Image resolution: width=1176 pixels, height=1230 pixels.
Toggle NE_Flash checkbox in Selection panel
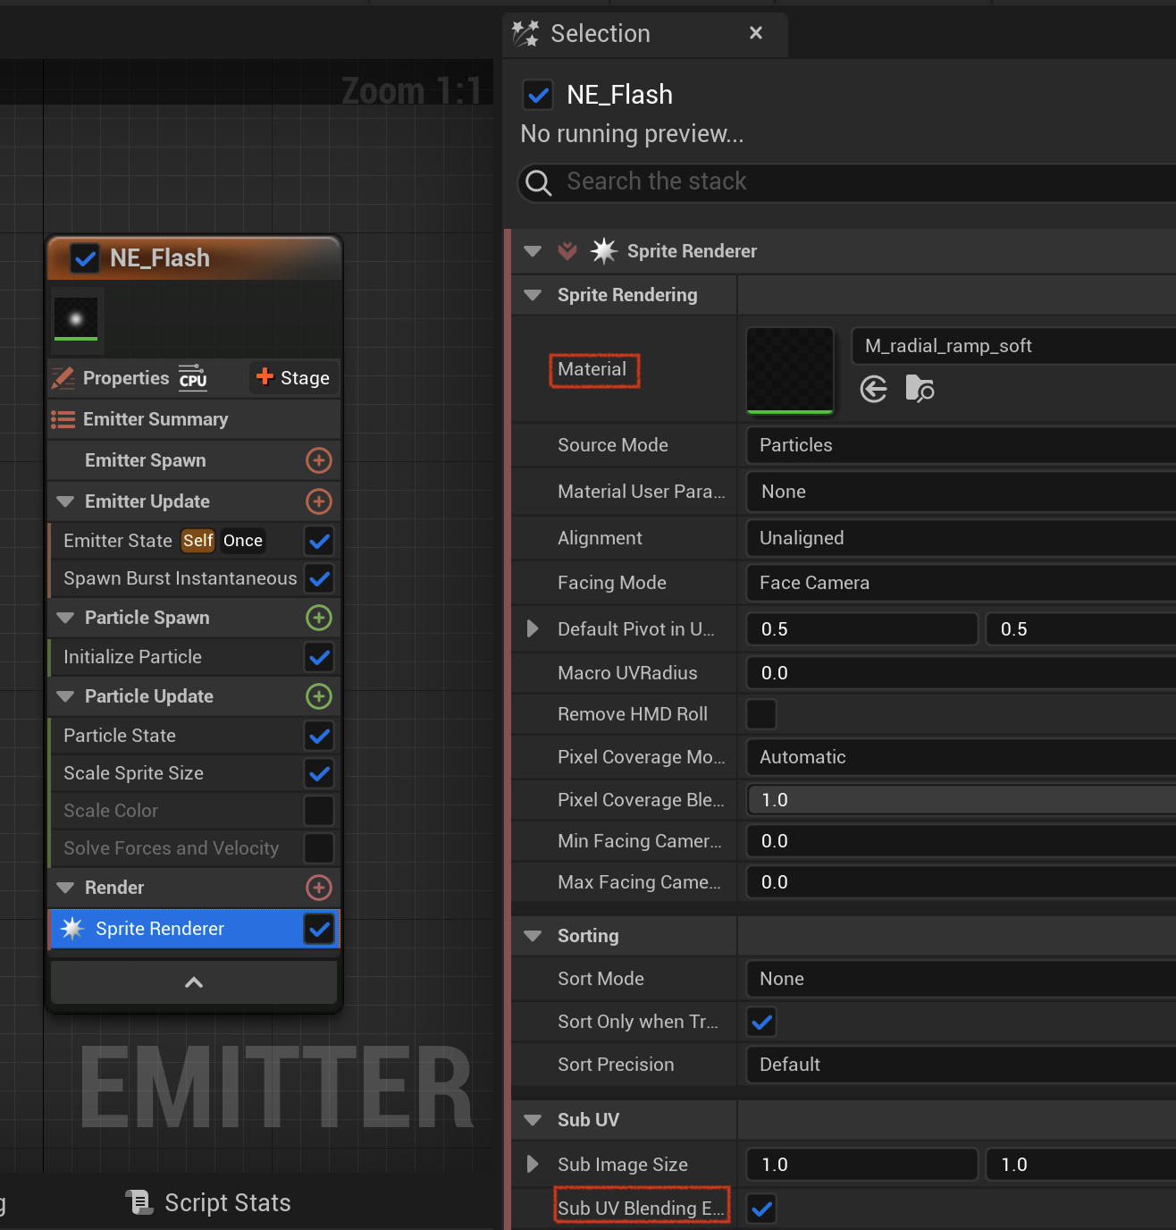pos(538,94)
